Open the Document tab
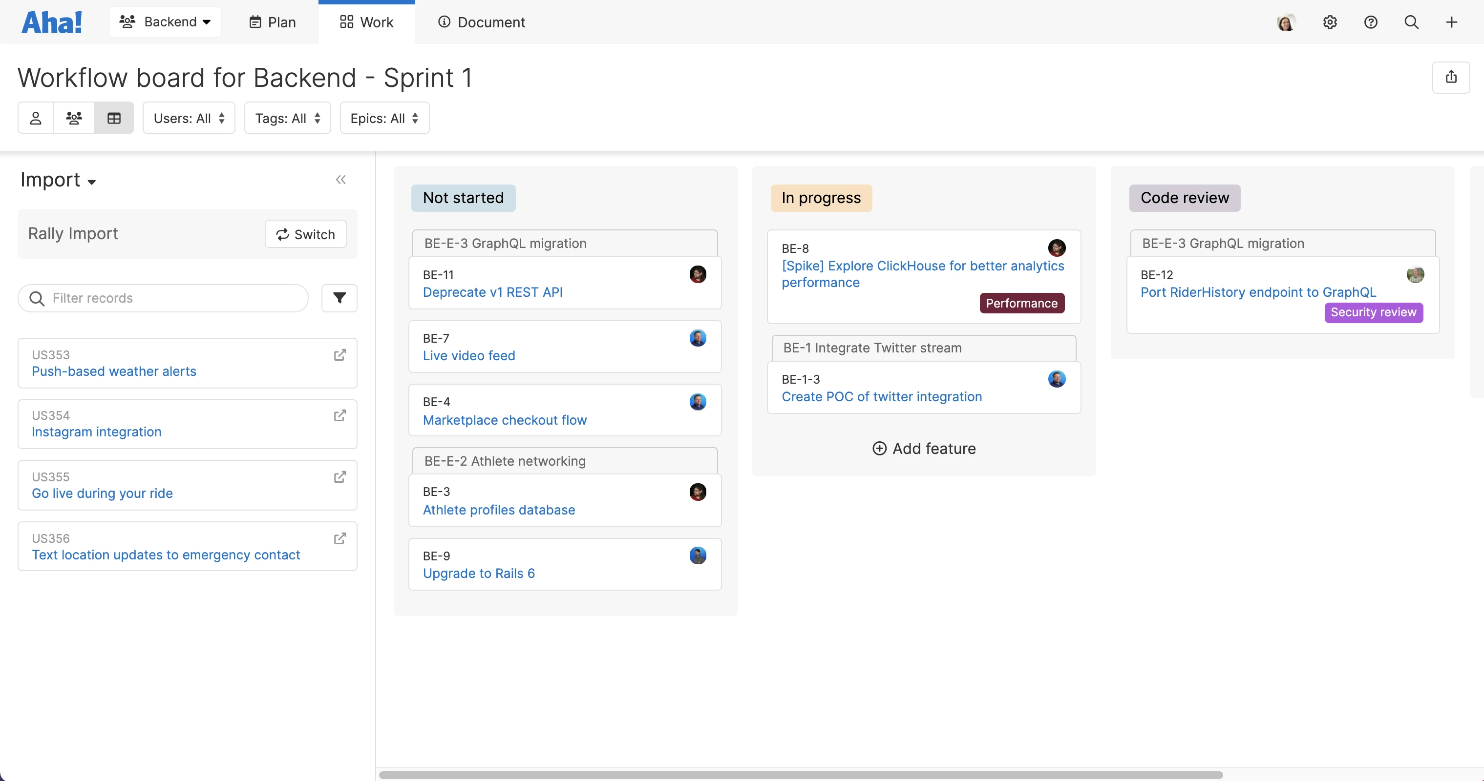 pyautogui.click(x=482, y=22)
